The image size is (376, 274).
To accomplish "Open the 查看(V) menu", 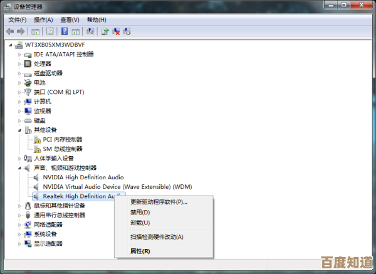I will click(x=70, y=20).
